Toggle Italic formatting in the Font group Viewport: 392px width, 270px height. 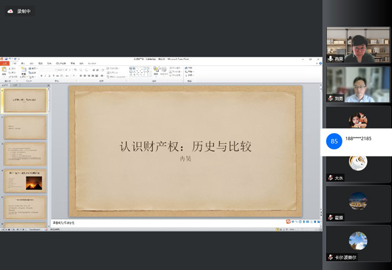pos(45,76)
